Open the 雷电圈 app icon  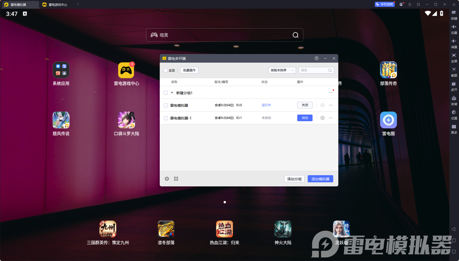pyautogui.click(x=389, y=120)
